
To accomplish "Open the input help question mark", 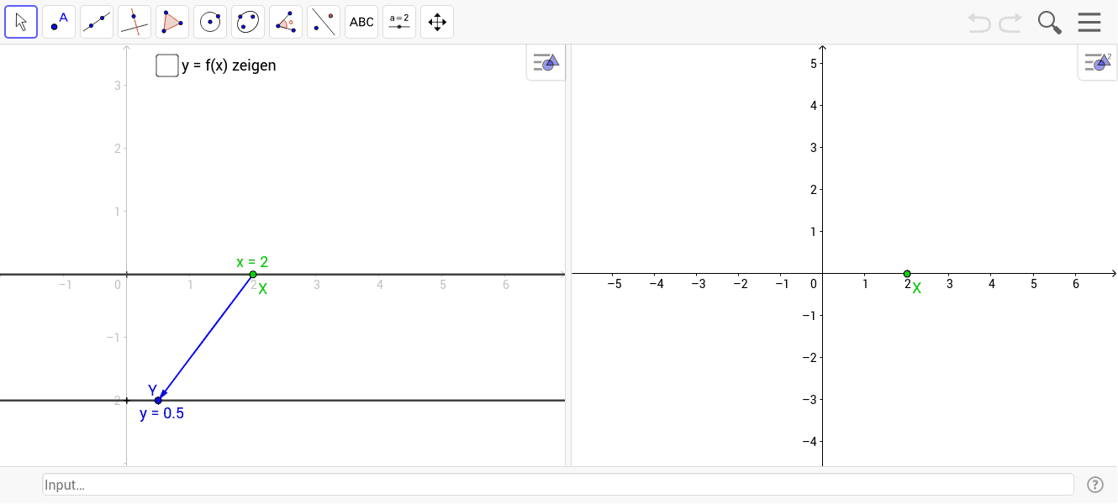I will 1095,485.
